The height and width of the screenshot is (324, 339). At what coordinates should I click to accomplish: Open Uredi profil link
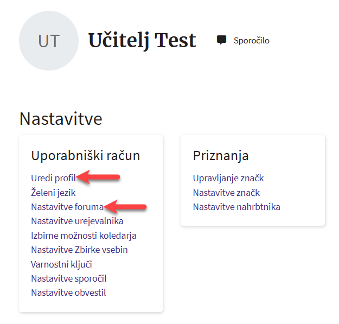[x=54, y=178]
